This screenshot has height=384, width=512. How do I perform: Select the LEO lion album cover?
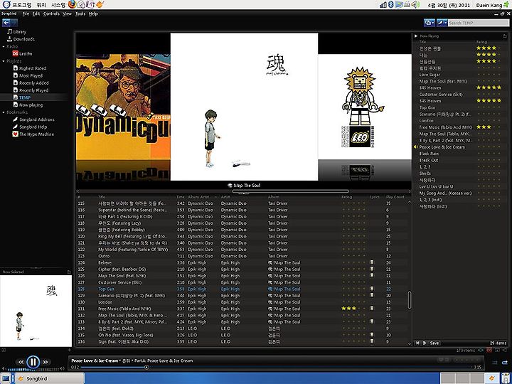[x=364, y=107]
